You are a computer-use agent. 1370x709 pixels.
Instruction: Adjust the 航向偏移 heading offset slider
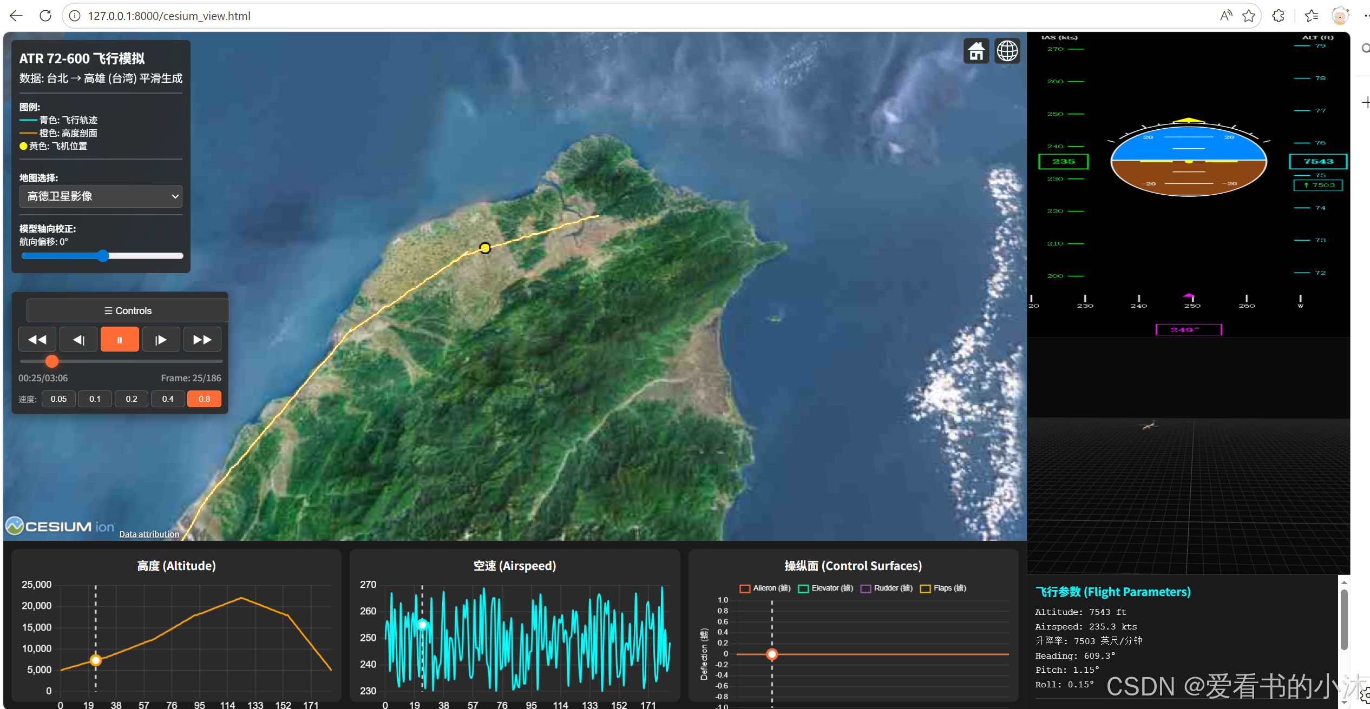click(102, 256)
